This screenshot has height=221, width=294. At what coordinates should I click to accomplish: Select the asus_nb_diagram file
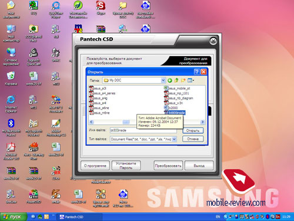pyautogui.click(x=179, y=98)
